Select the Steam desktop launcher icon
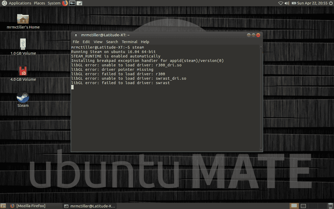334x209 pixels. (23, 97)
